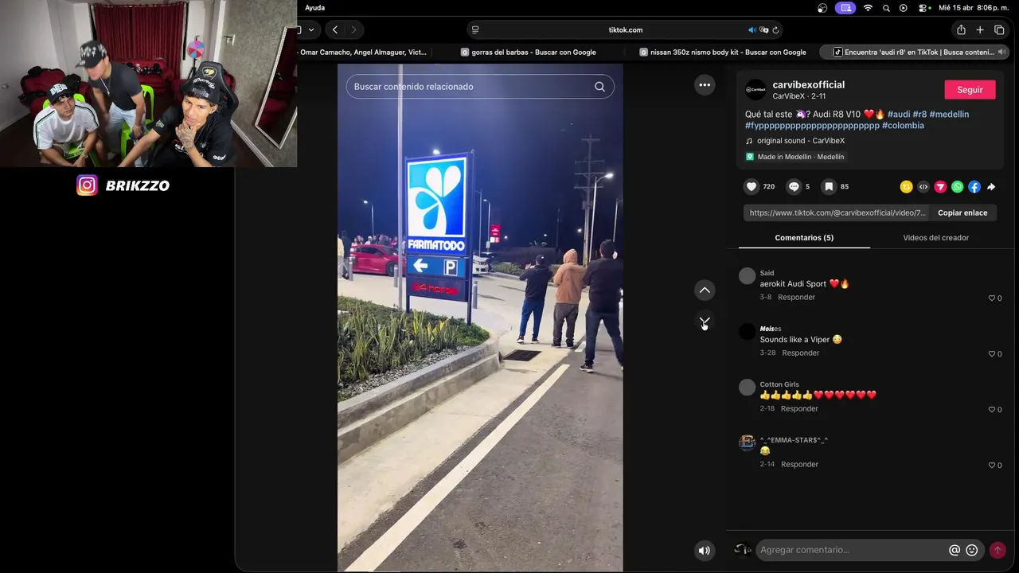Image resolution: width=1019 pixels, height=573 pixels.
Task: Open macOS Control Center icon
Action: coord(923,8)
